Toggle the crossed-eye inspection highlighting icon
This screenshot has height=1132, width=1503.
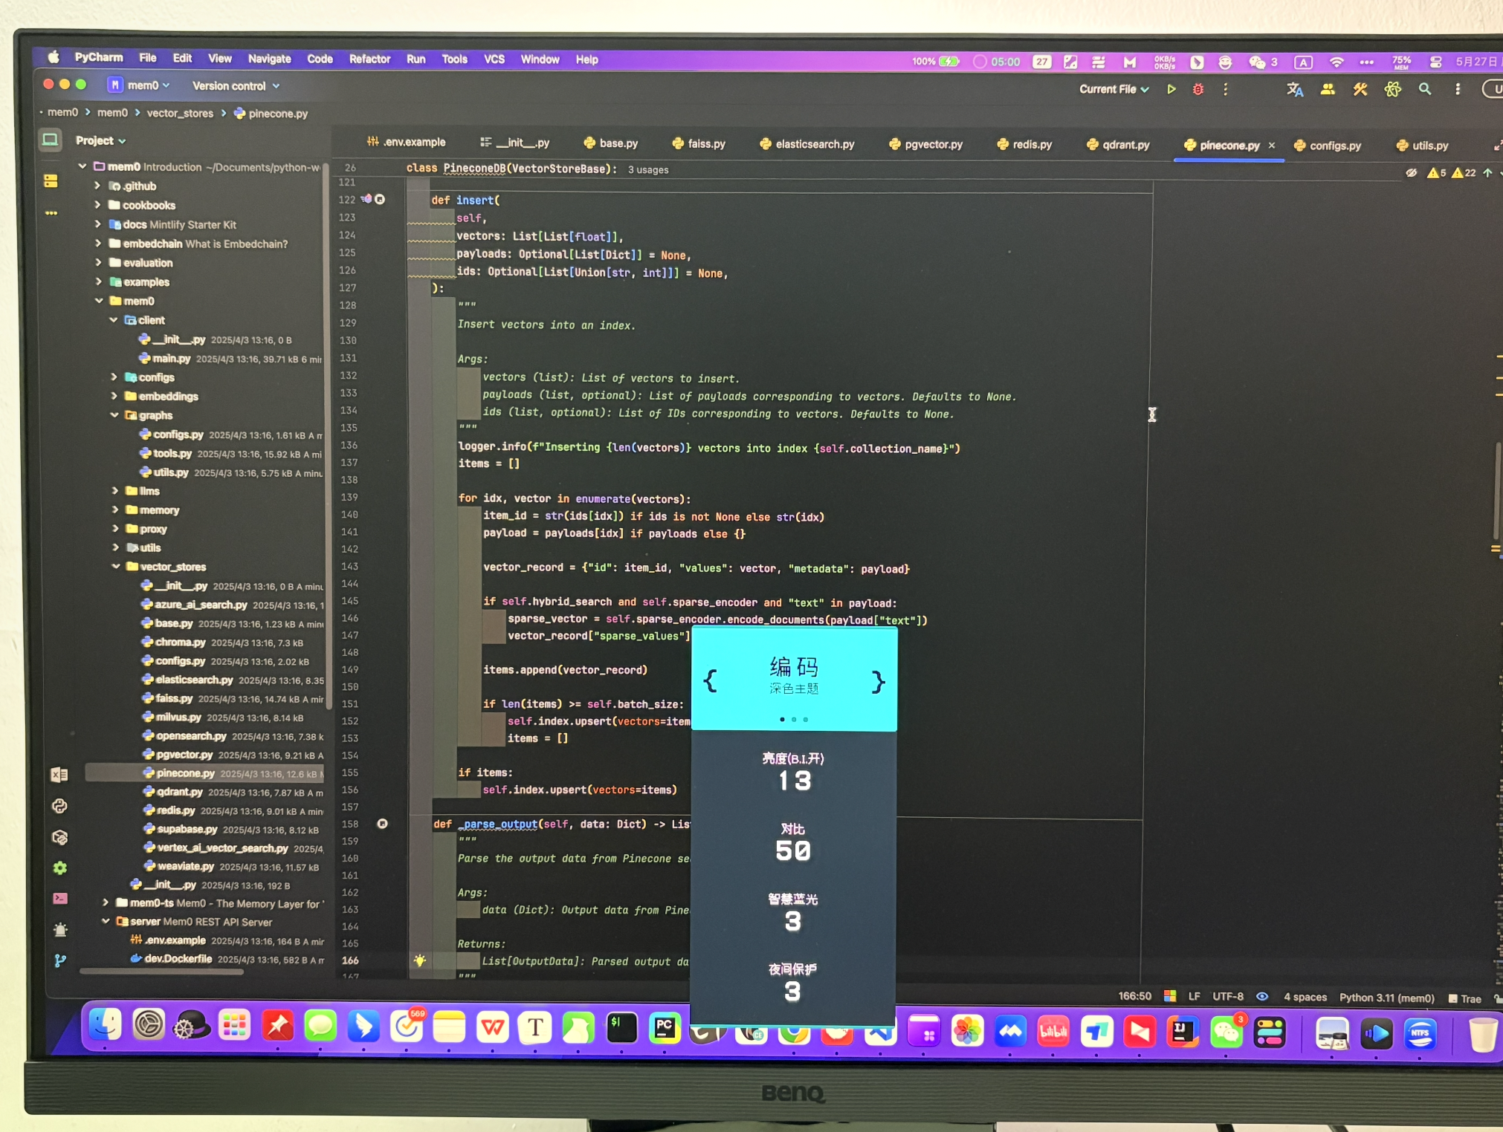[x=1411, y=173]
